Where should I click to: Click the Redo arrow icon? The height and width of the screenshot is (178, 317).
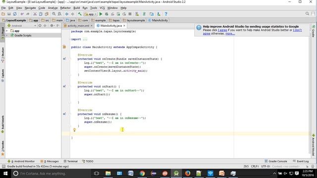[x=28, y=14]
